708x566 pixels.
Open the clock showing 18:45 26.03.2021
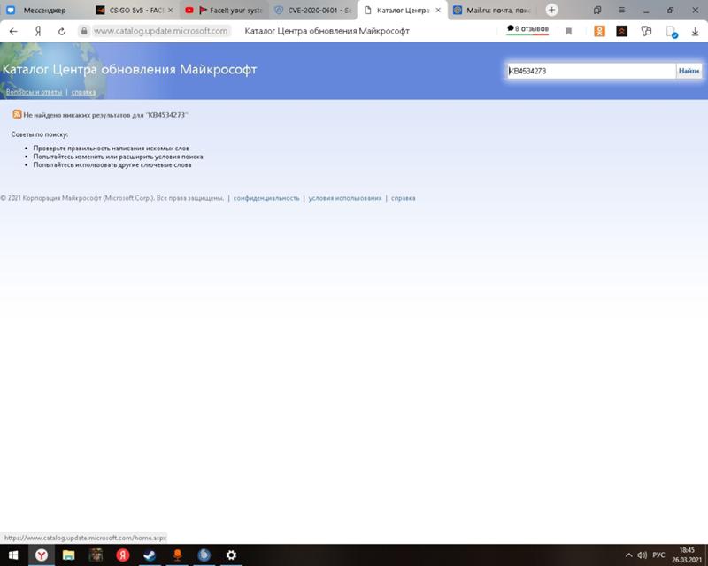tap(687, 555)
